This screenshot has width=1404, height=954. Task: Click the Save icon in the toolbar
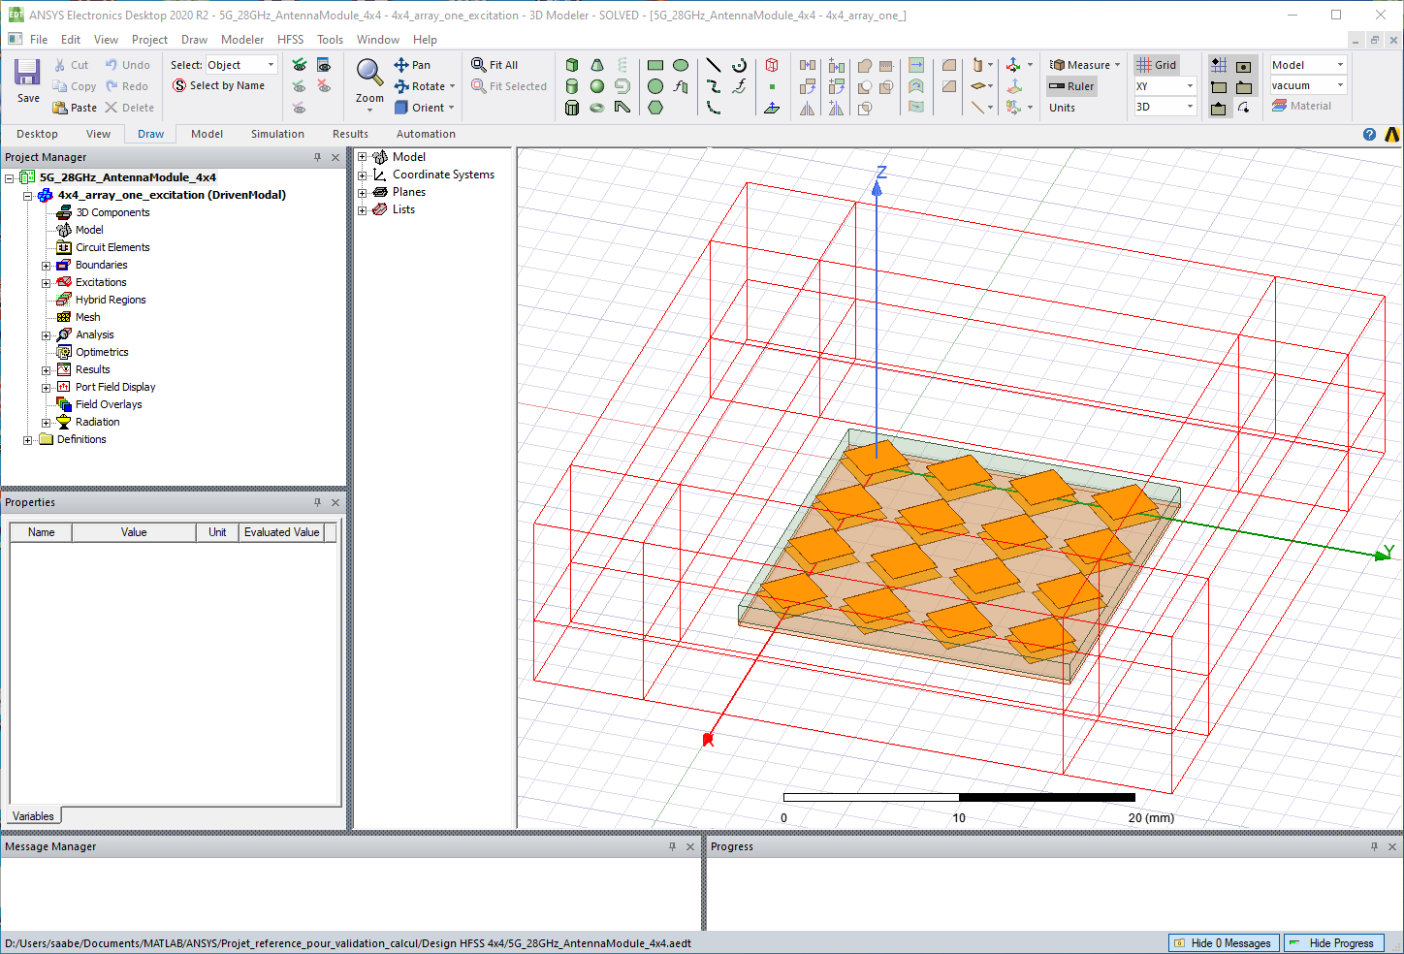[27, 73]
